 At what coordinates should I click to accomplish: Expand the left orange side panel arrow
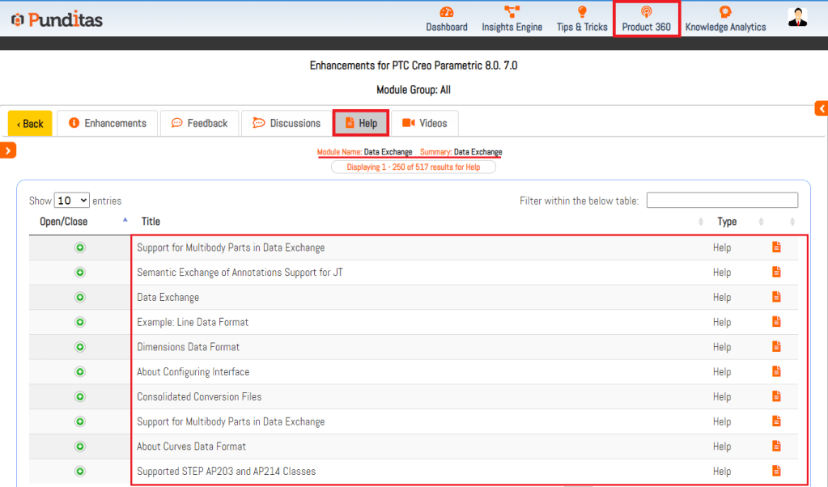pyautogui.click(x=8, y=150)
